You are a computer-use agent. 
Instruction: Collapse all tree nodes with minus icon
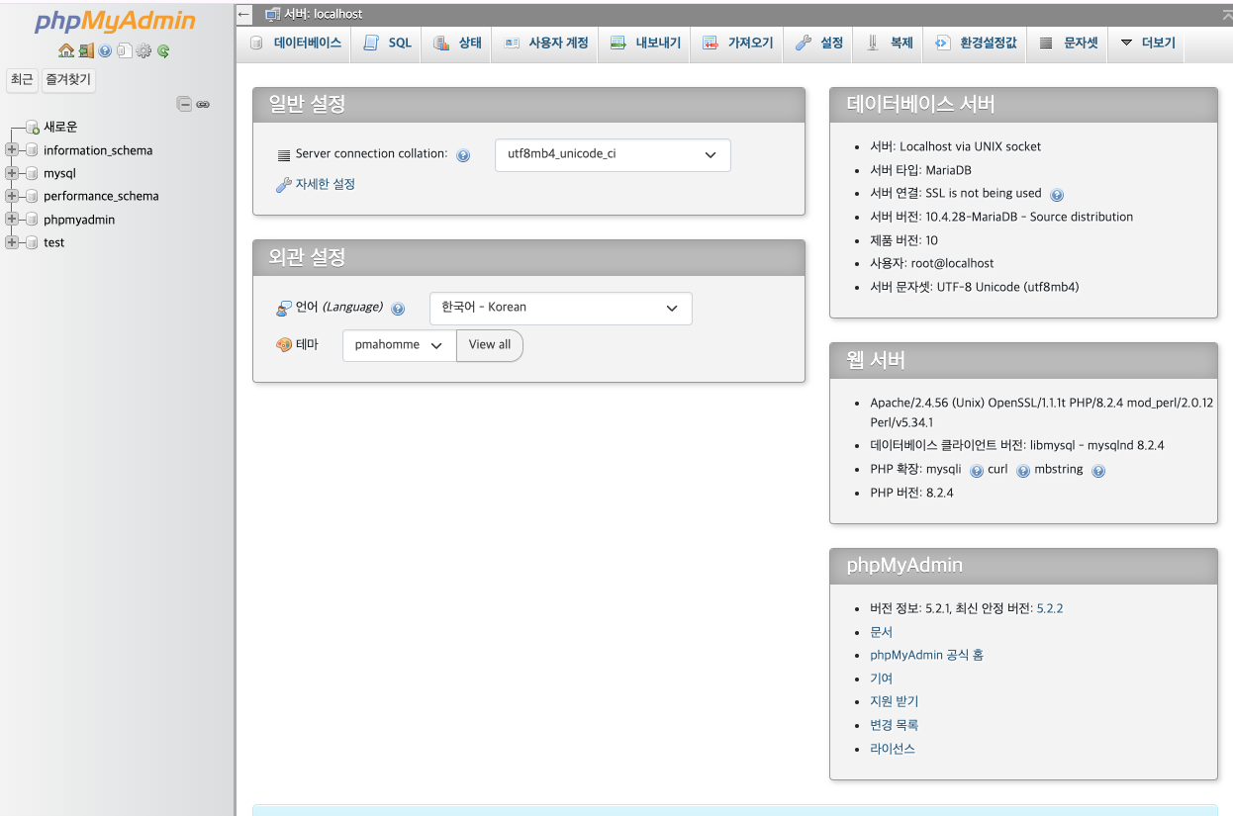(184, 104)
